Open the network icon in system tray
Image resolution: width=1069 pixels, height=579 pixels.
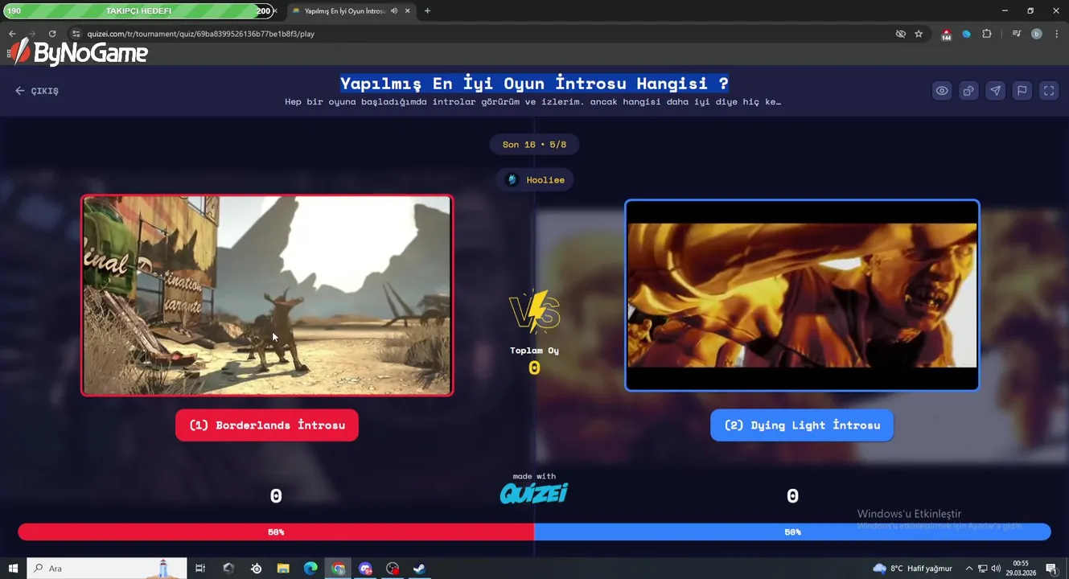(x=982, y=569)
